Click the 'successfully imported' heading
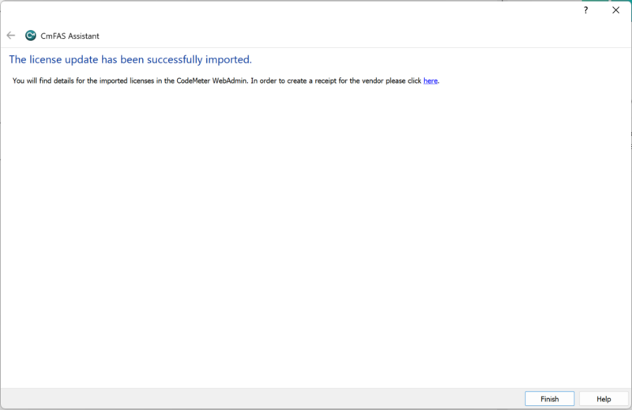This screenshot has height=410, width=632. click(197, 59)
